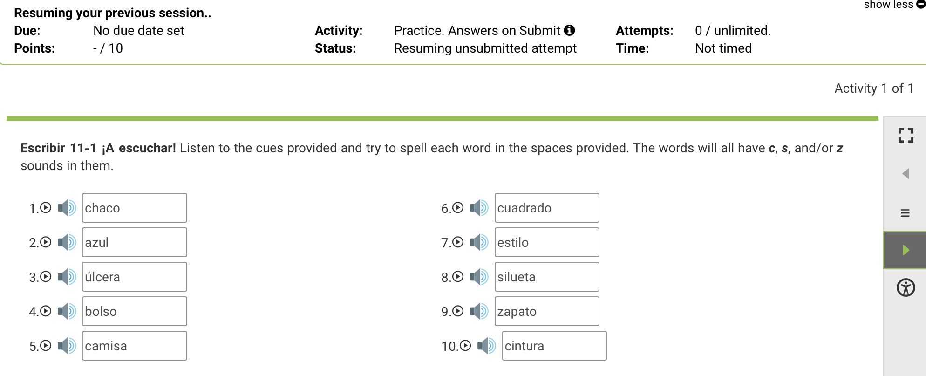This screenshot has height=376, width=926.
Task: Click the speaker icon for question 3
Action: (x=67, y=277)
